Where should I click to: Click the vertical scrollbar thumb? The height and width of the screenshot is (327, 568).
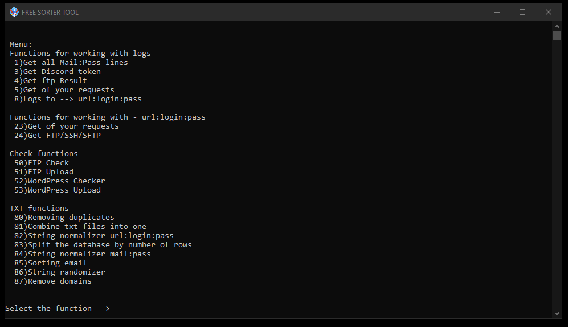[x=557, y=36]
